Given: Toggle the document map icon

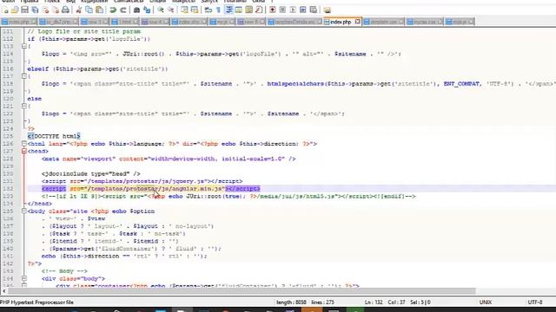Looking at the screenshot, I should coord(249,10).
